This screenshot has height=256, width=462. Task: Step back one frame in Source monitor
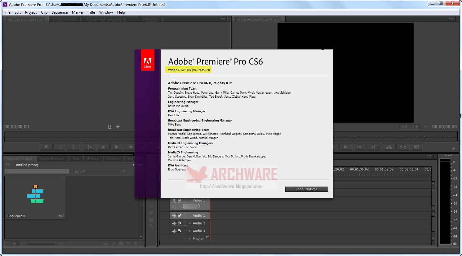click(103, 147)
